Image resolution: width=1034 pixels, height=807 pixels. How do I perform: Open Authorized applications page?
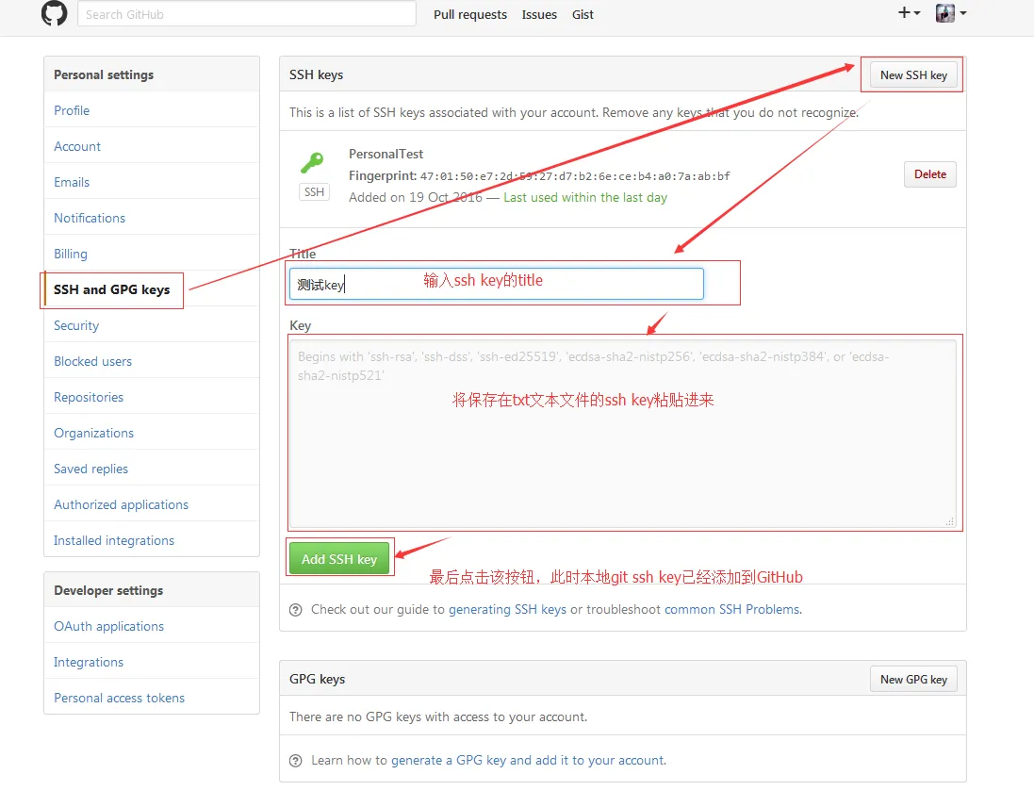point(152,504)
